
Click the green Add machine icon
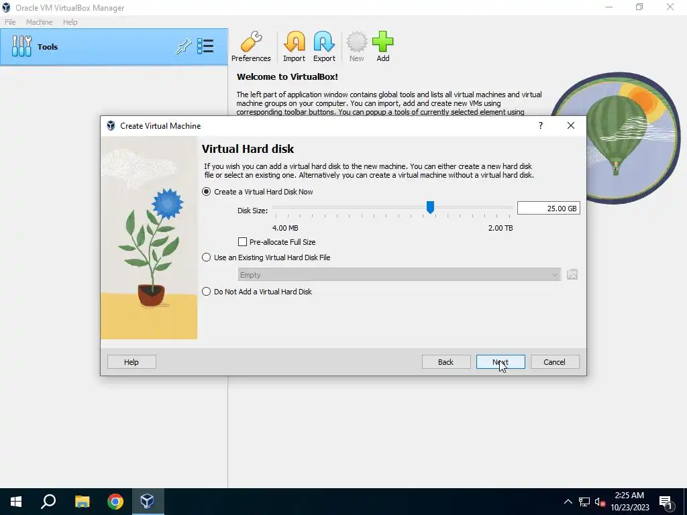[383, 47]
